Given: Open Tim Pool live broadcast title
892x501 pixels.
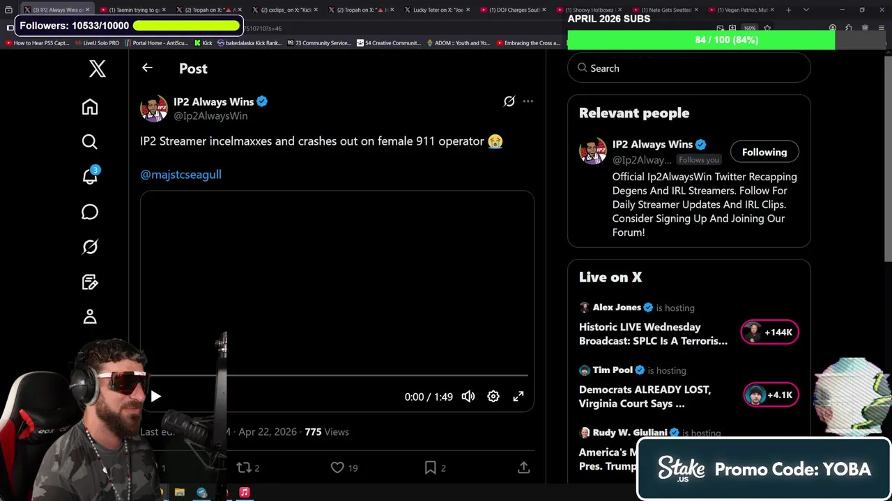Looking at the screenshot, I should [x=645, y=397].
